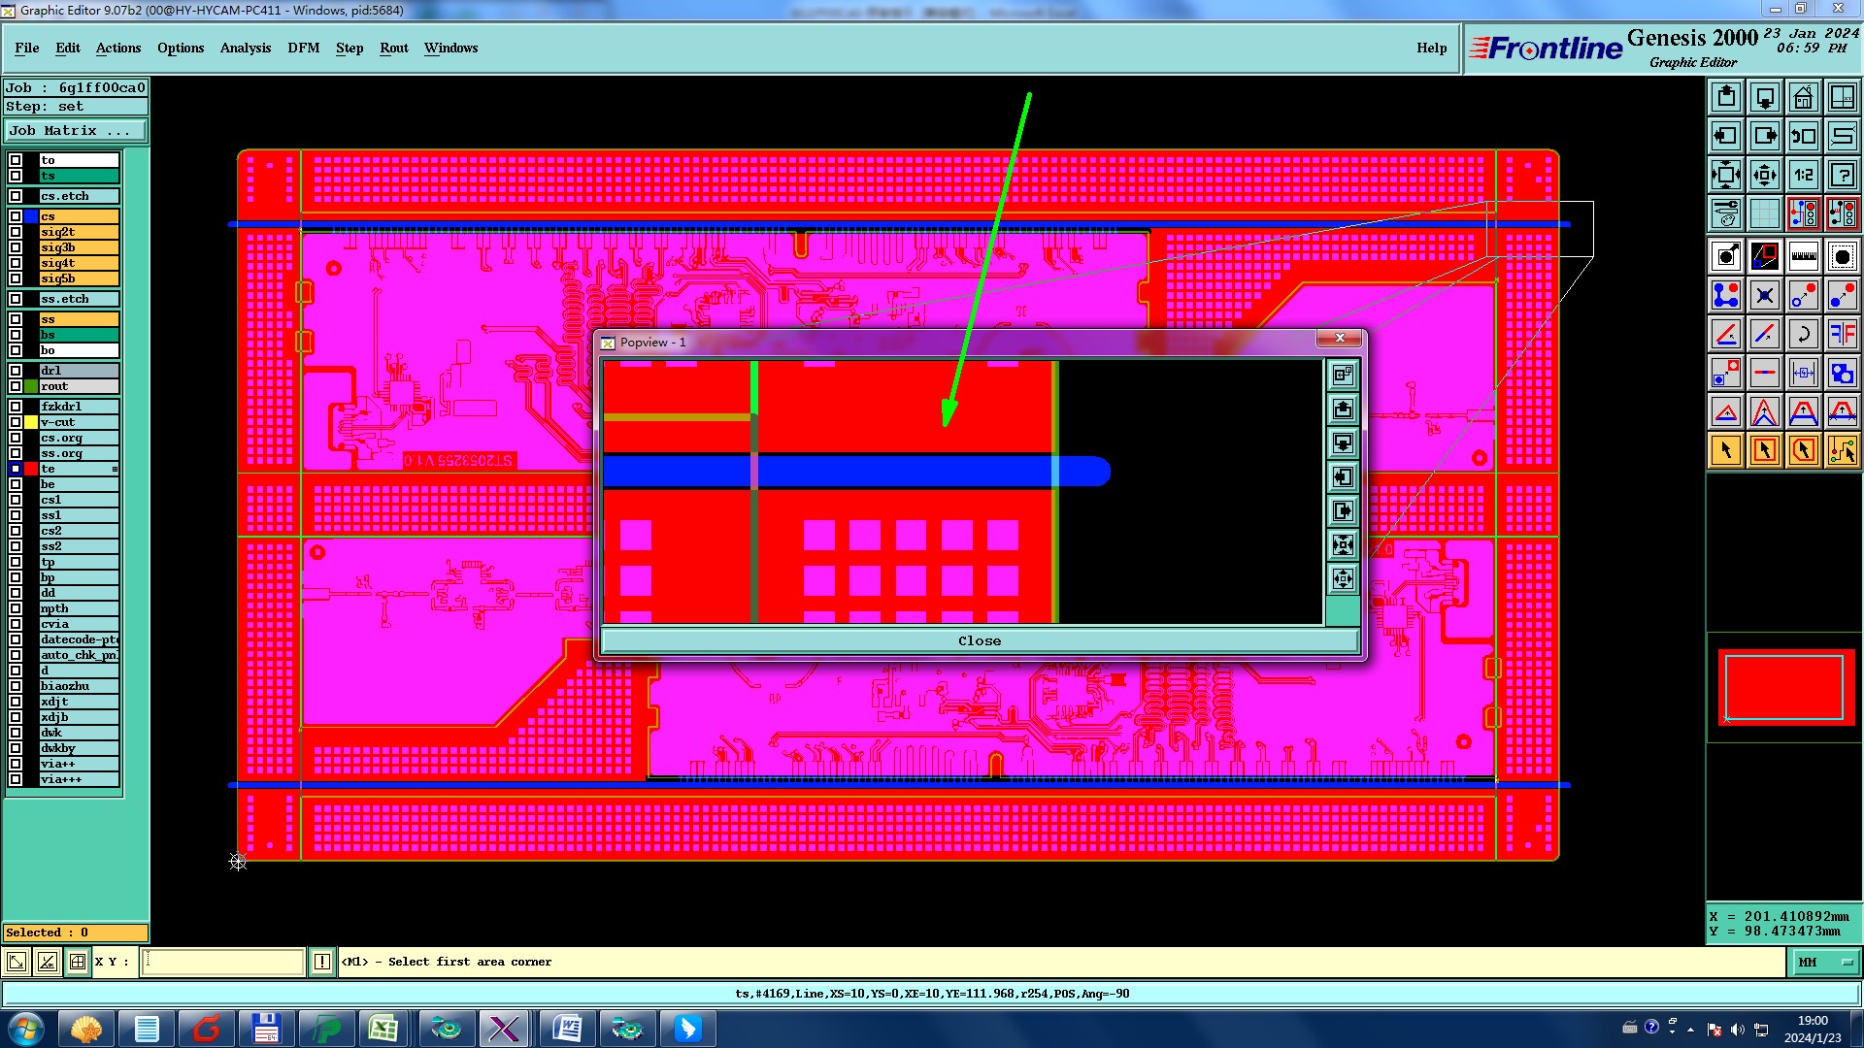Enable the drl layer checkbox
This screenshot has width=1864, height=1048.
click(x=16, y=371)
